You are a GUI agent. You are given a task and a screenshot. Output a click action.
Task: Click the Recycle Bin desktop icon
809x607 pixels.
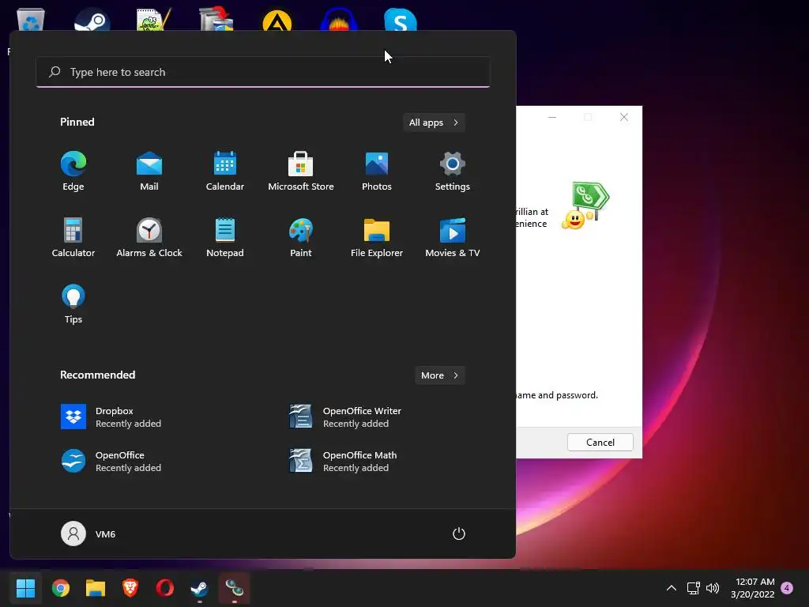[x=31, y=20]
